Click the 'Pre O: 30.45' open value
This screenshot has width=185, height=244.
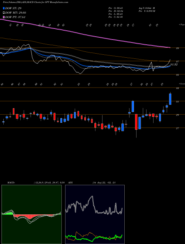(116, 8)
